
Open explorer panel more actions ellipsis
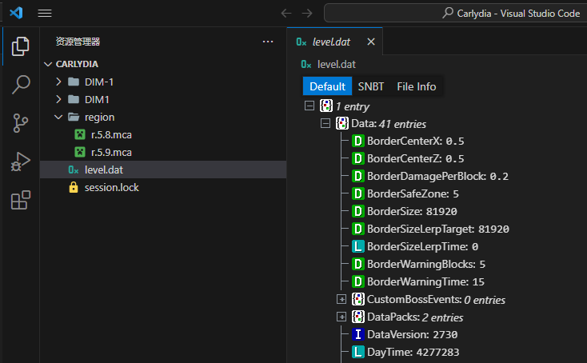pos(268,42)
